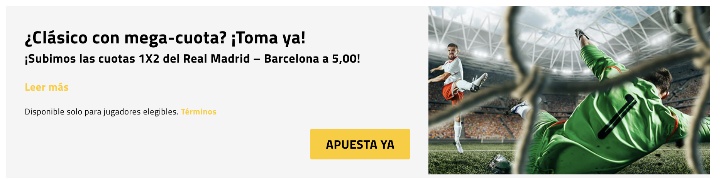The width and height of the screenshot is (721, 179).
Task: Click the yellow APUESTA YA button
Action: pyautogui.click(x=360, y=144)
